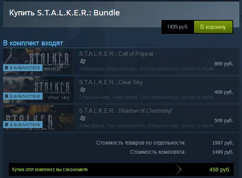Click the Shadow of Chernobyl cover thumbnail

[38, 118]
